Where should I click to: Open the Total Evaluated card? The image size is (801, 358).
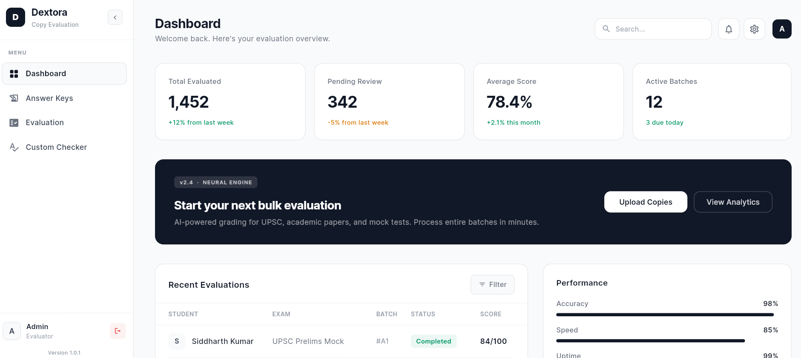230,102
